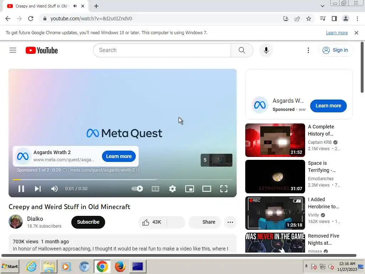Share this page icon in address bar
365x274 pixels.
point(297,19)
